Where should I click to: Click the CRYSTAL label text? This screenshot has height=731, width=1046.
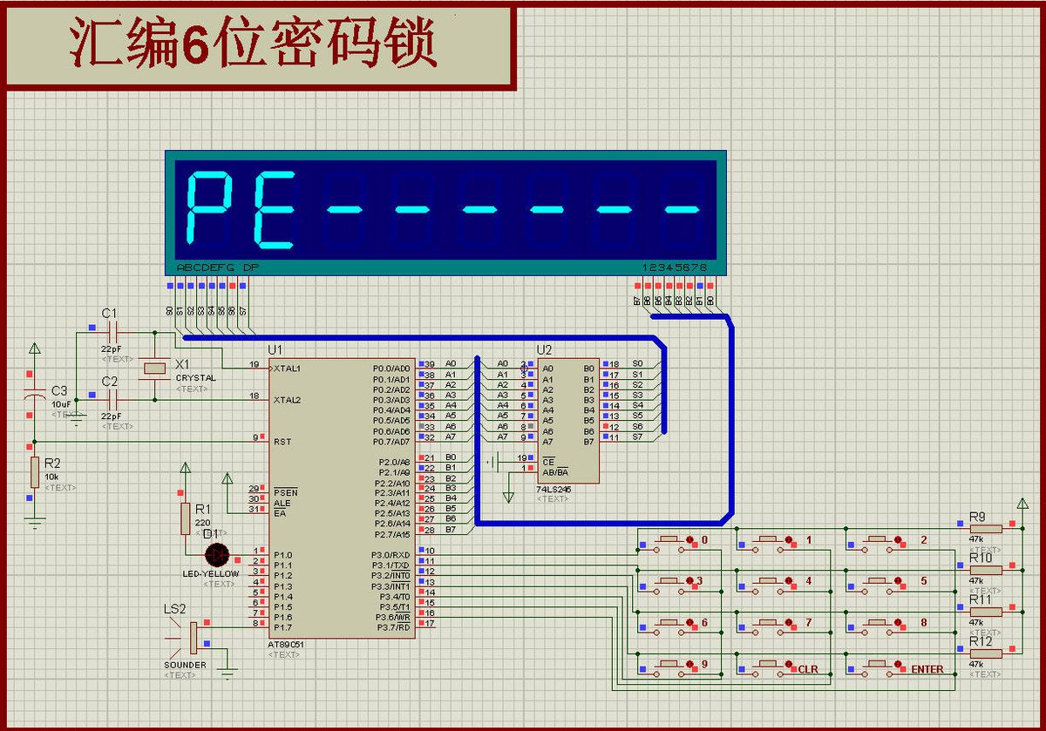coord(196,378)
